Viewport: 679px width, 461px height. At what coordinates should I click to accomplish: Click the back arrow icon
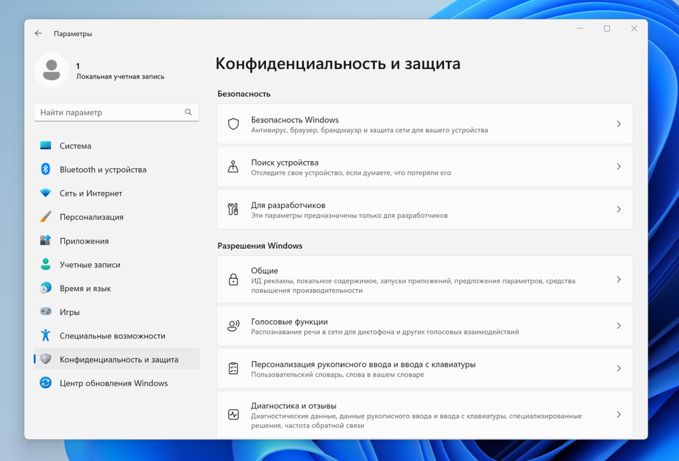(39, 33)
